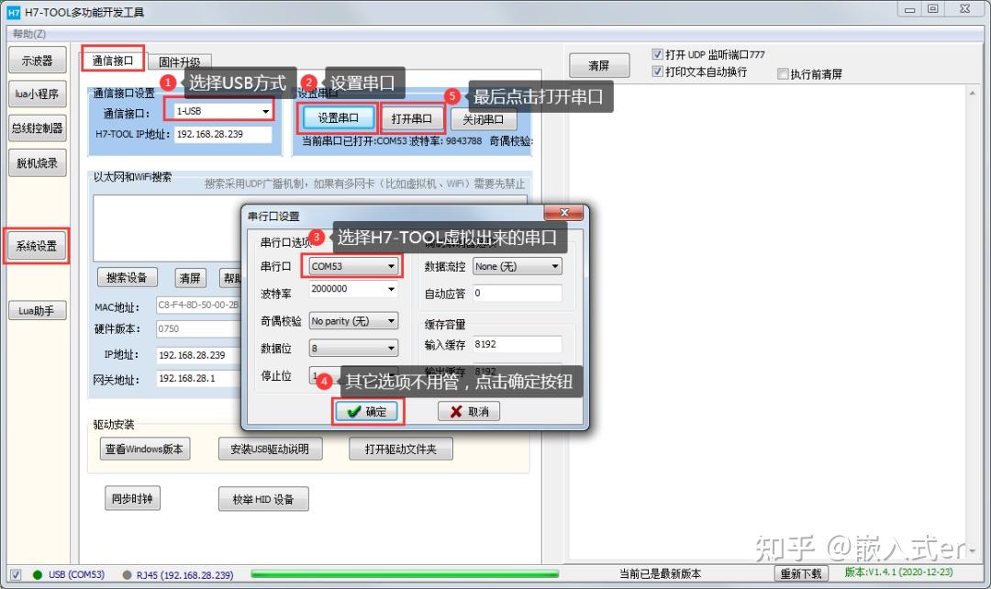Screen dimensions: 991x589
Task: Disable the 打开UDP监听端口777 option
Action: (x=658, y=53)
